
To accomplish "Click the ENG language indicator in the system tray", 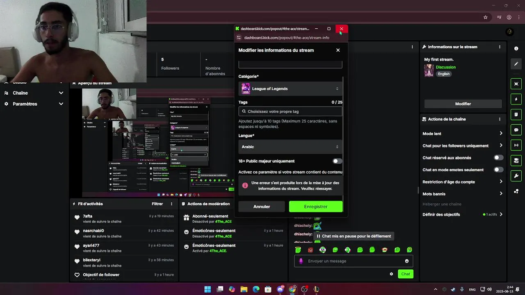I will point(472,289).
